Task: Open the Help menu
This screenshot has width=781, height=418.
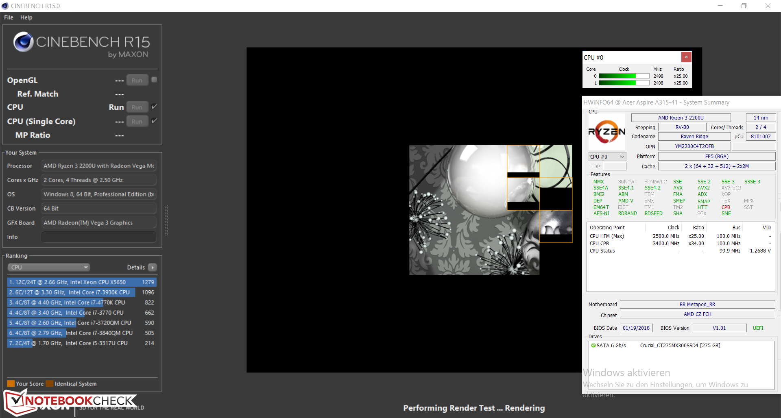Action: [x=26, y=17]
